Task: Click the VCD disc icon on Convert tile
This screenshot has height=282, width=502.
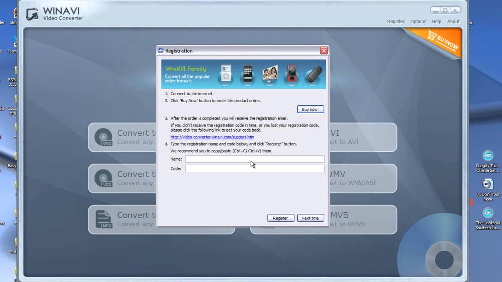Action: [x=104, y=179]
